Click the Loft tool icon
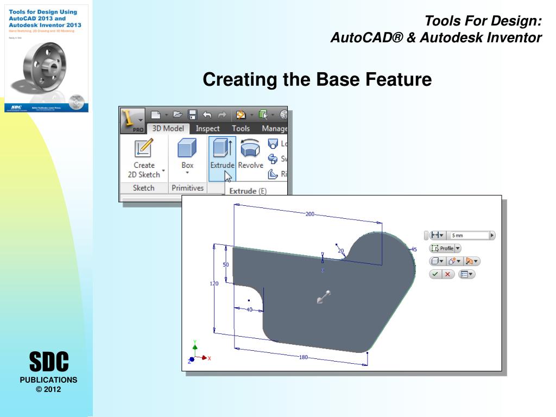The width and height of the screenshot is (556, 417). tap(273, 143)
